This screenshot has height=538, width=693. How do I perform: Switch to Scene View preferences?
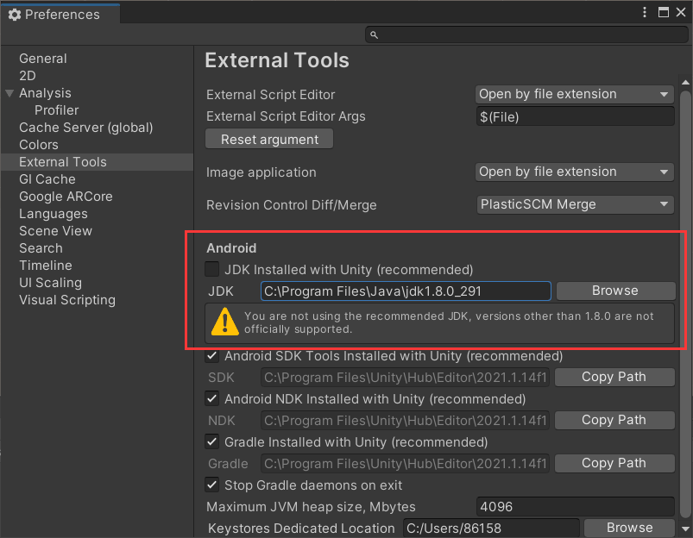(55, 231)
